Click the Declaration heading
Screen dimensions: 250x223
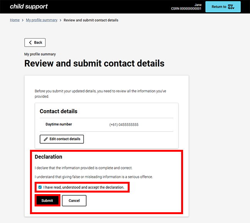point(48,157)
